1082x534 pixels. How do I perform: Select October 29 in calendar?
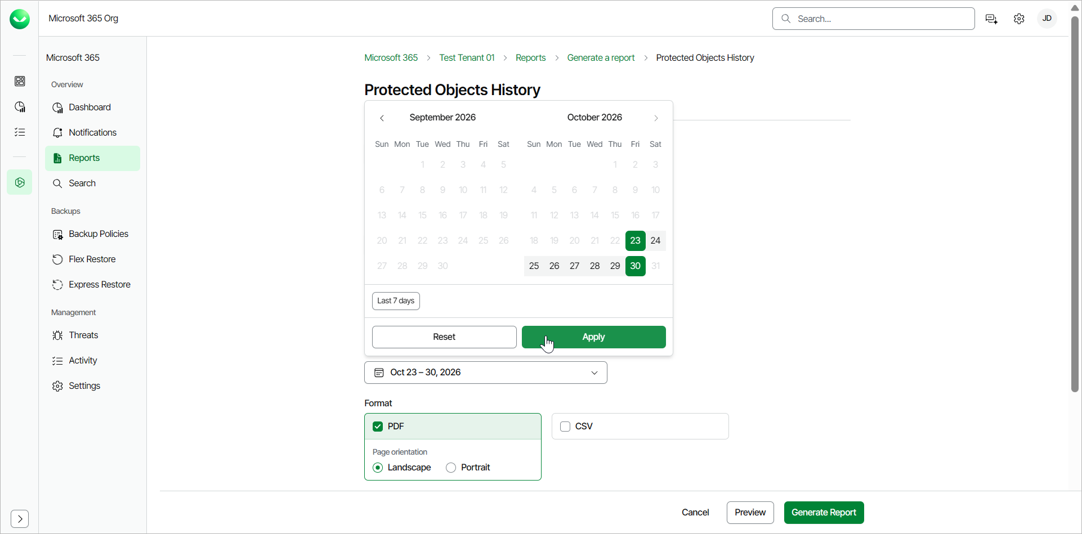click(x=615, y=266)
